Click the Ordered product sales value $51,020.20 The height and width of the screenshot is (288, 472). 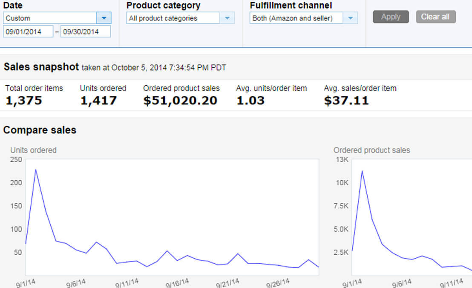(x=180, y=101)
